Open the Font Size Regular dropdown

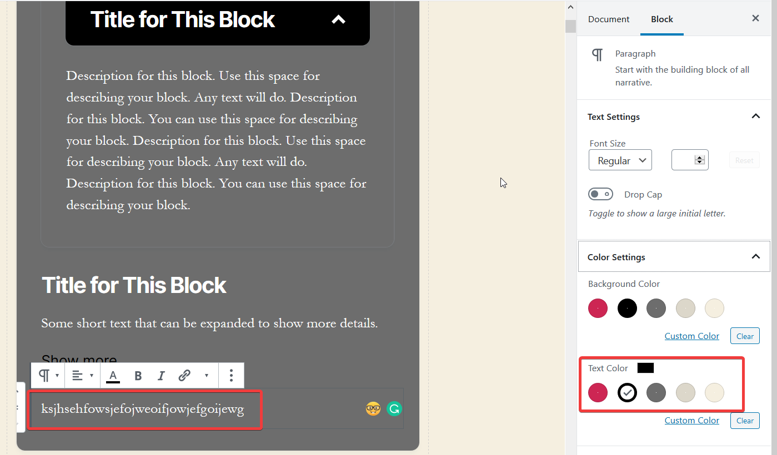620,160
